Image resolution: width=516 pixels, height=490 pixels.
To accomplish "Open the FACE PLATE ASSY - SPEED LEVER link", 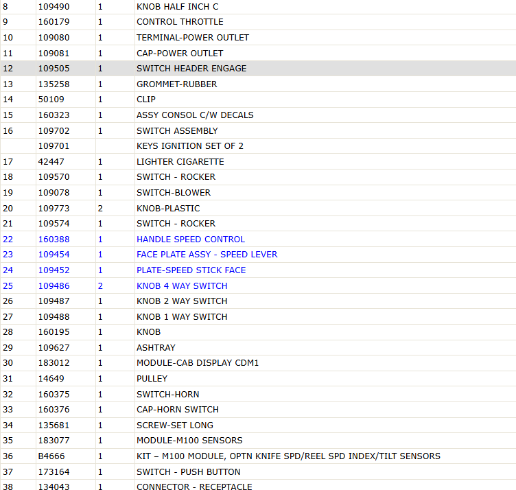I will (x=207, y=255).
